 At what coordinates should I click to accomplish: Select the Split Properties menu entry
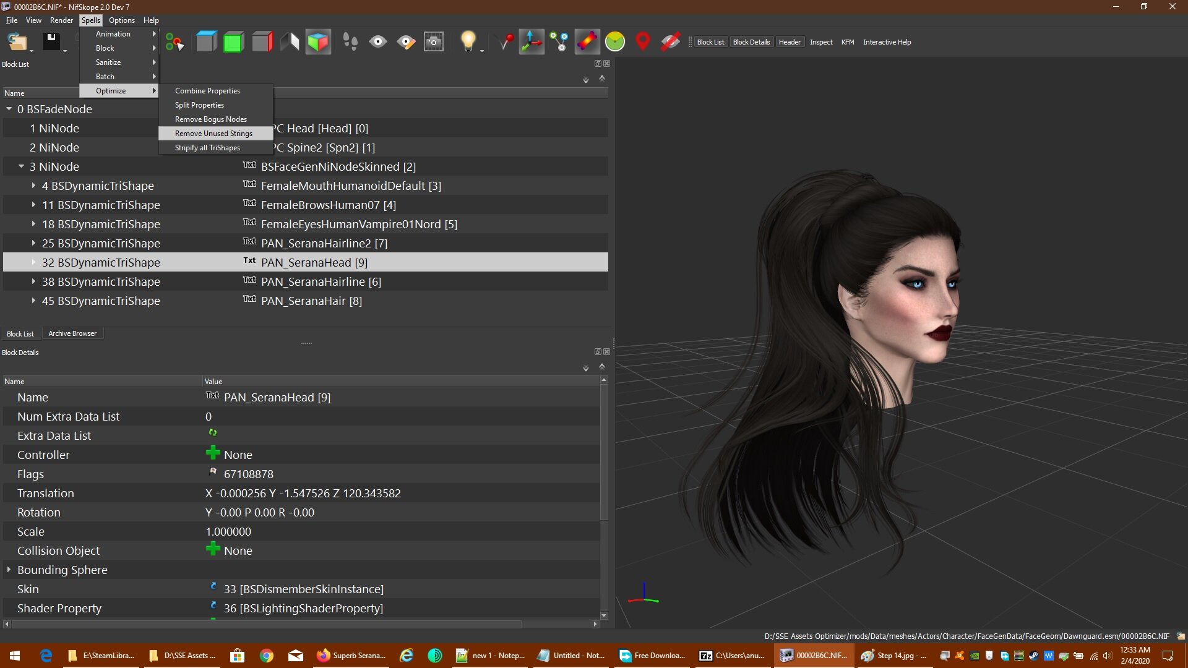point(215,105)
